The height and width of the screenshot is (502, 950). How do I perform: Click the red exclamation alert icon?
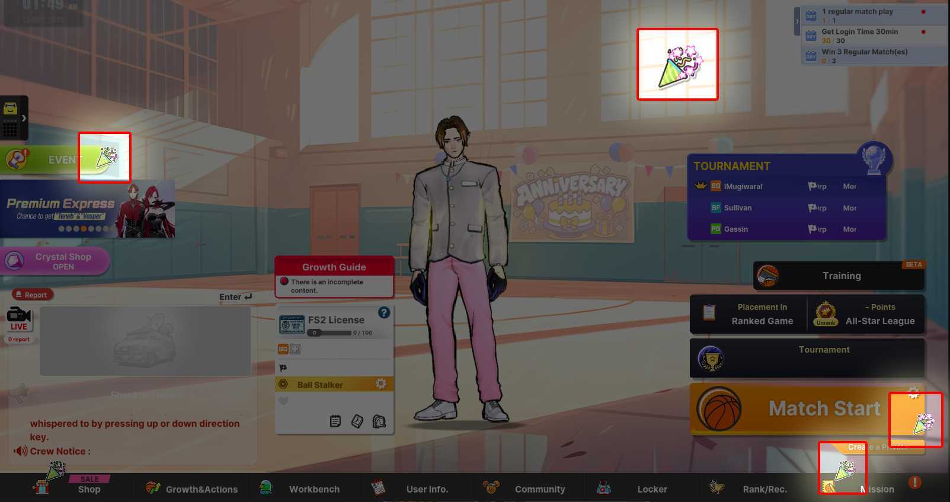click(x=914, y=482)
